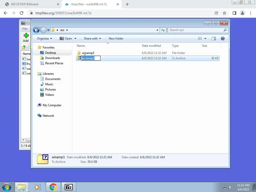
Task: Click the winamp3 rename text box
Action: click(91, 58)
